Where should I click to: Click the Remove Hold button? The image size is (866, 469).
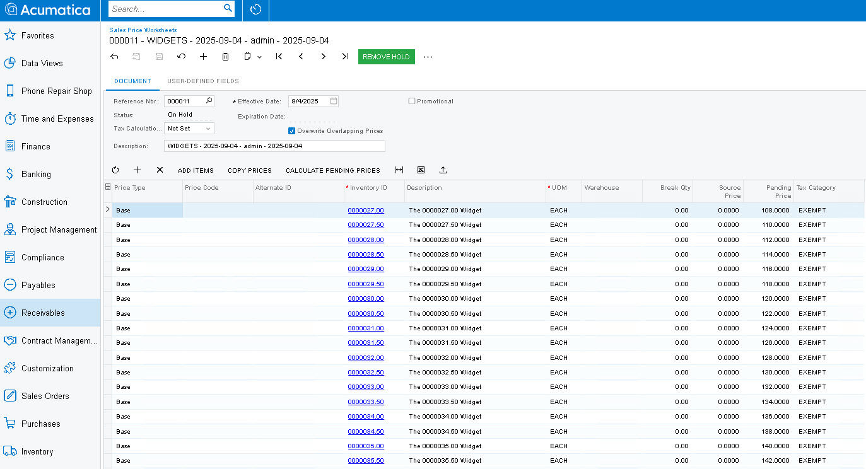coord(387,57)
